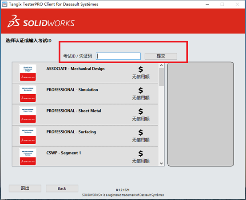Focus the 考试ID / 凭证码 input field
Screen dimensions: 246x200
tap(118, 56)
